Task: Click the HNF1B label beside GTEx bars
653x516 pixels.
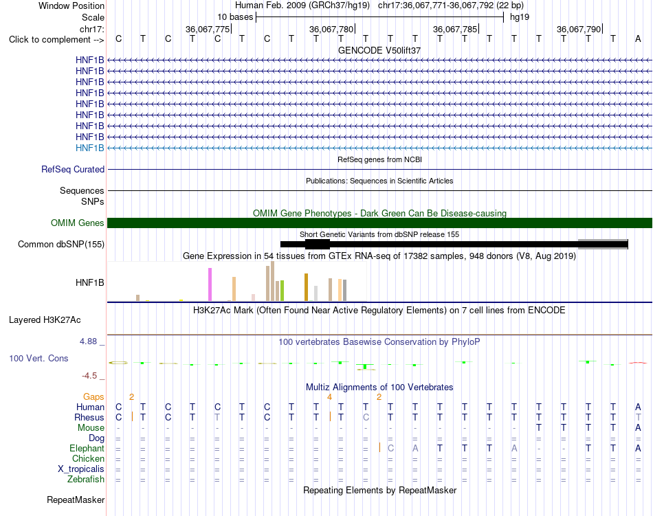Action: [x=89, y=282]
